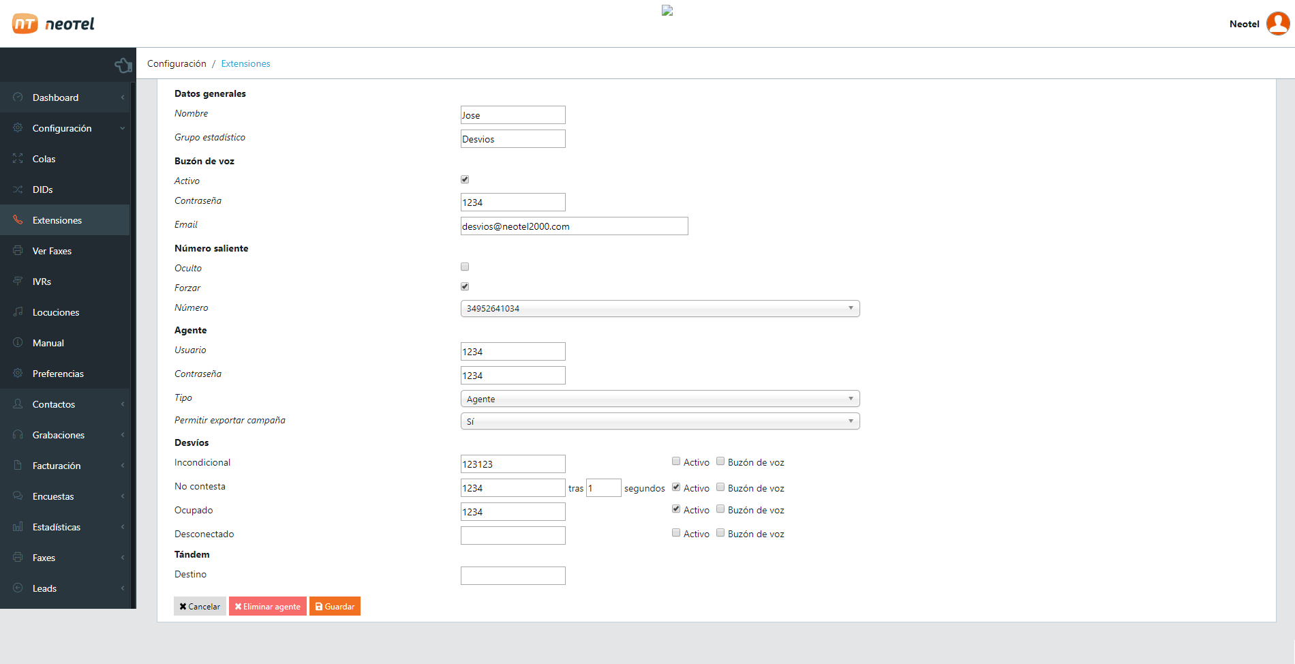This screenshot has height=664, width=1295.
Task: Click the Extensiones phone icon in sidebar
Action: [18, 220]
